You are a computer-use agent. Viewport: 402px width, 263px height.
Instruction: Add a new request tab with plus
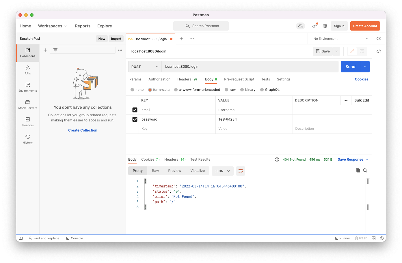pos(181,39)
